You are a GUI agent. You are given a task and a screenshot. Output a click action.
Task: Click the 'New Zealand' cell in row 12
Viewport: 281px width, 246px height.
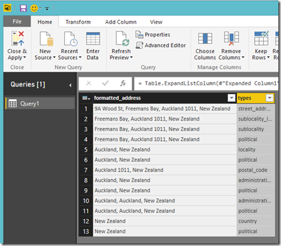(165, 221)
